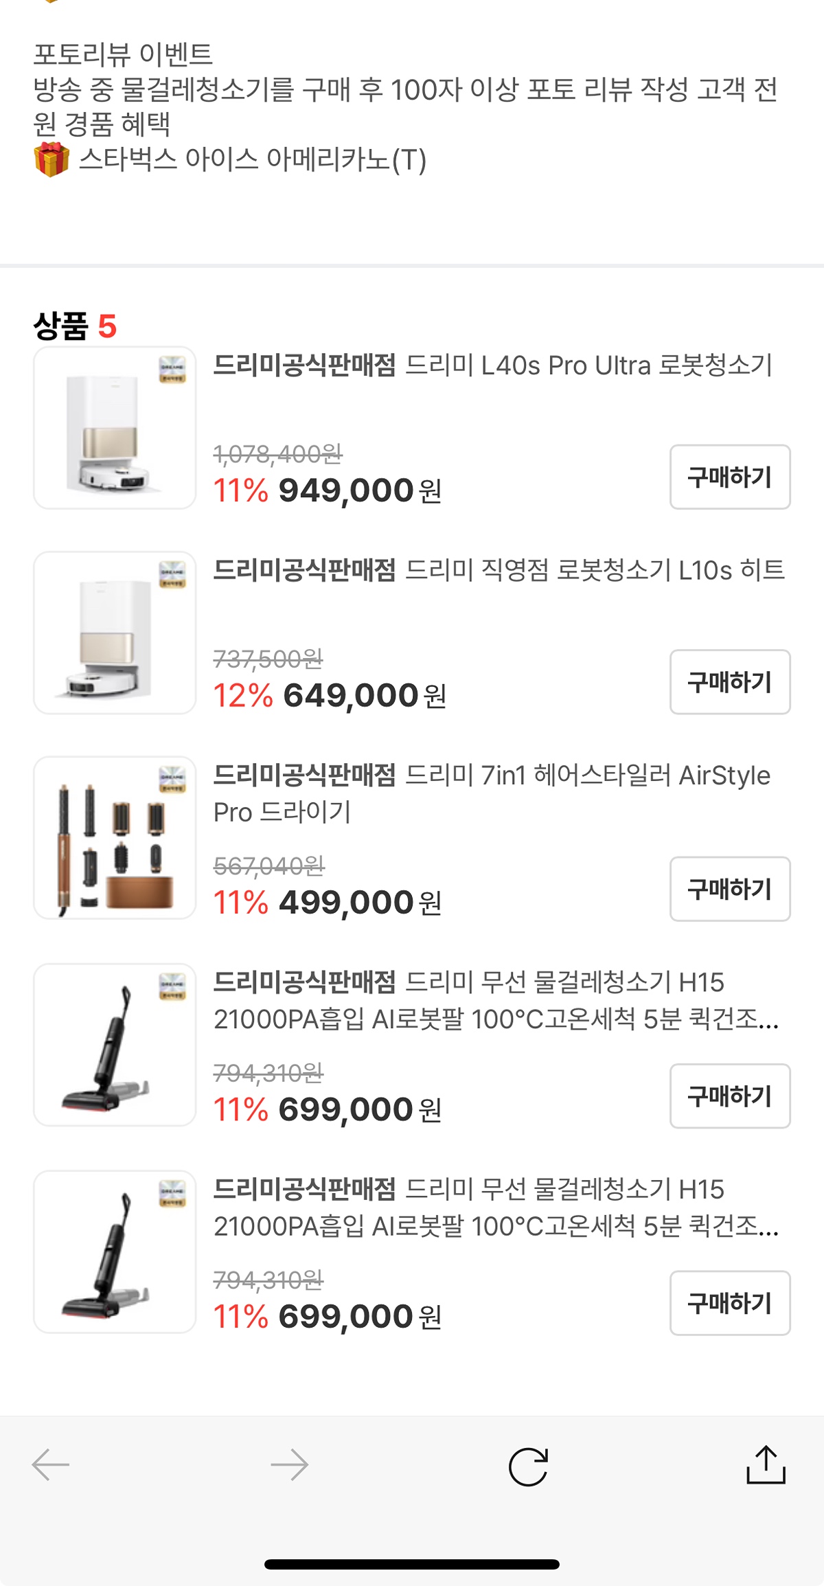824x1586 pixels.
Task: Open the first H15 wet vacuum thumbnail
Action: (x=115, y=1045)
